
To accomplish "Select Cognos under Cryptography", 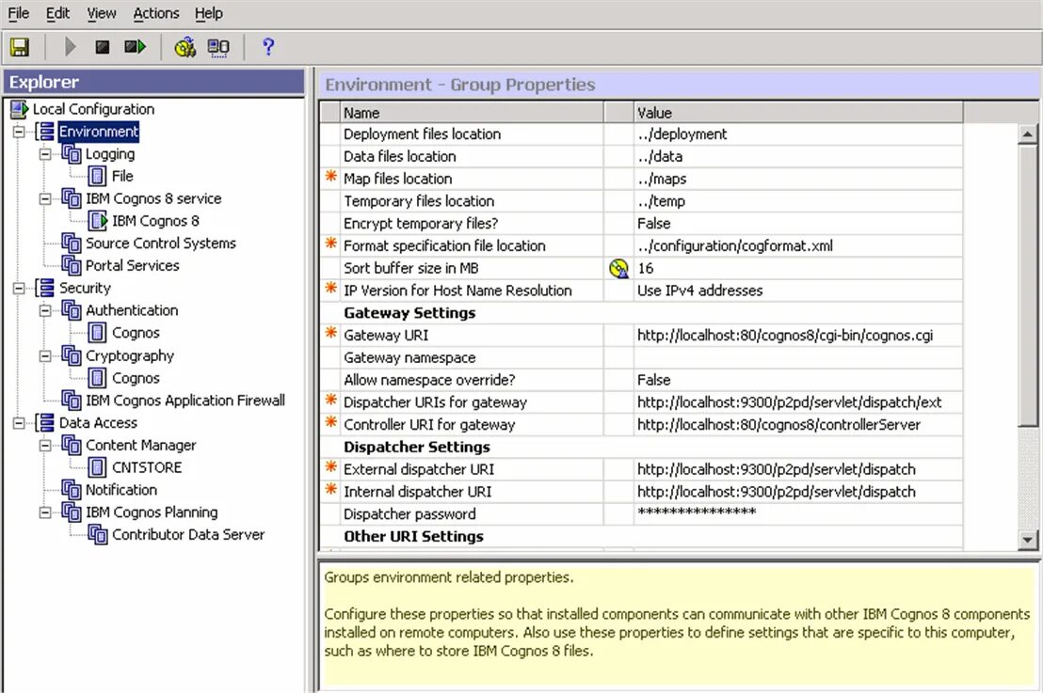I will (x=136, y=378).
